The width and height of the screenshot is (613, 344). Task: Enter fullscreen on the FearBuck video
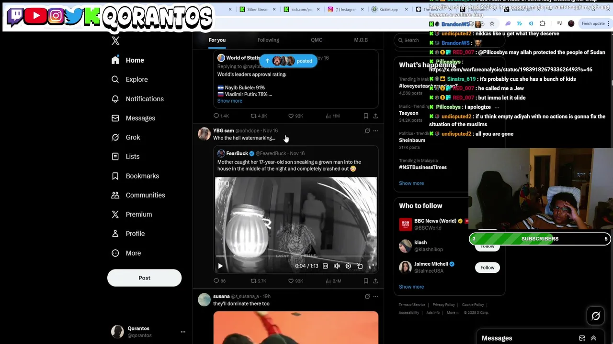[x=371, y=266]
